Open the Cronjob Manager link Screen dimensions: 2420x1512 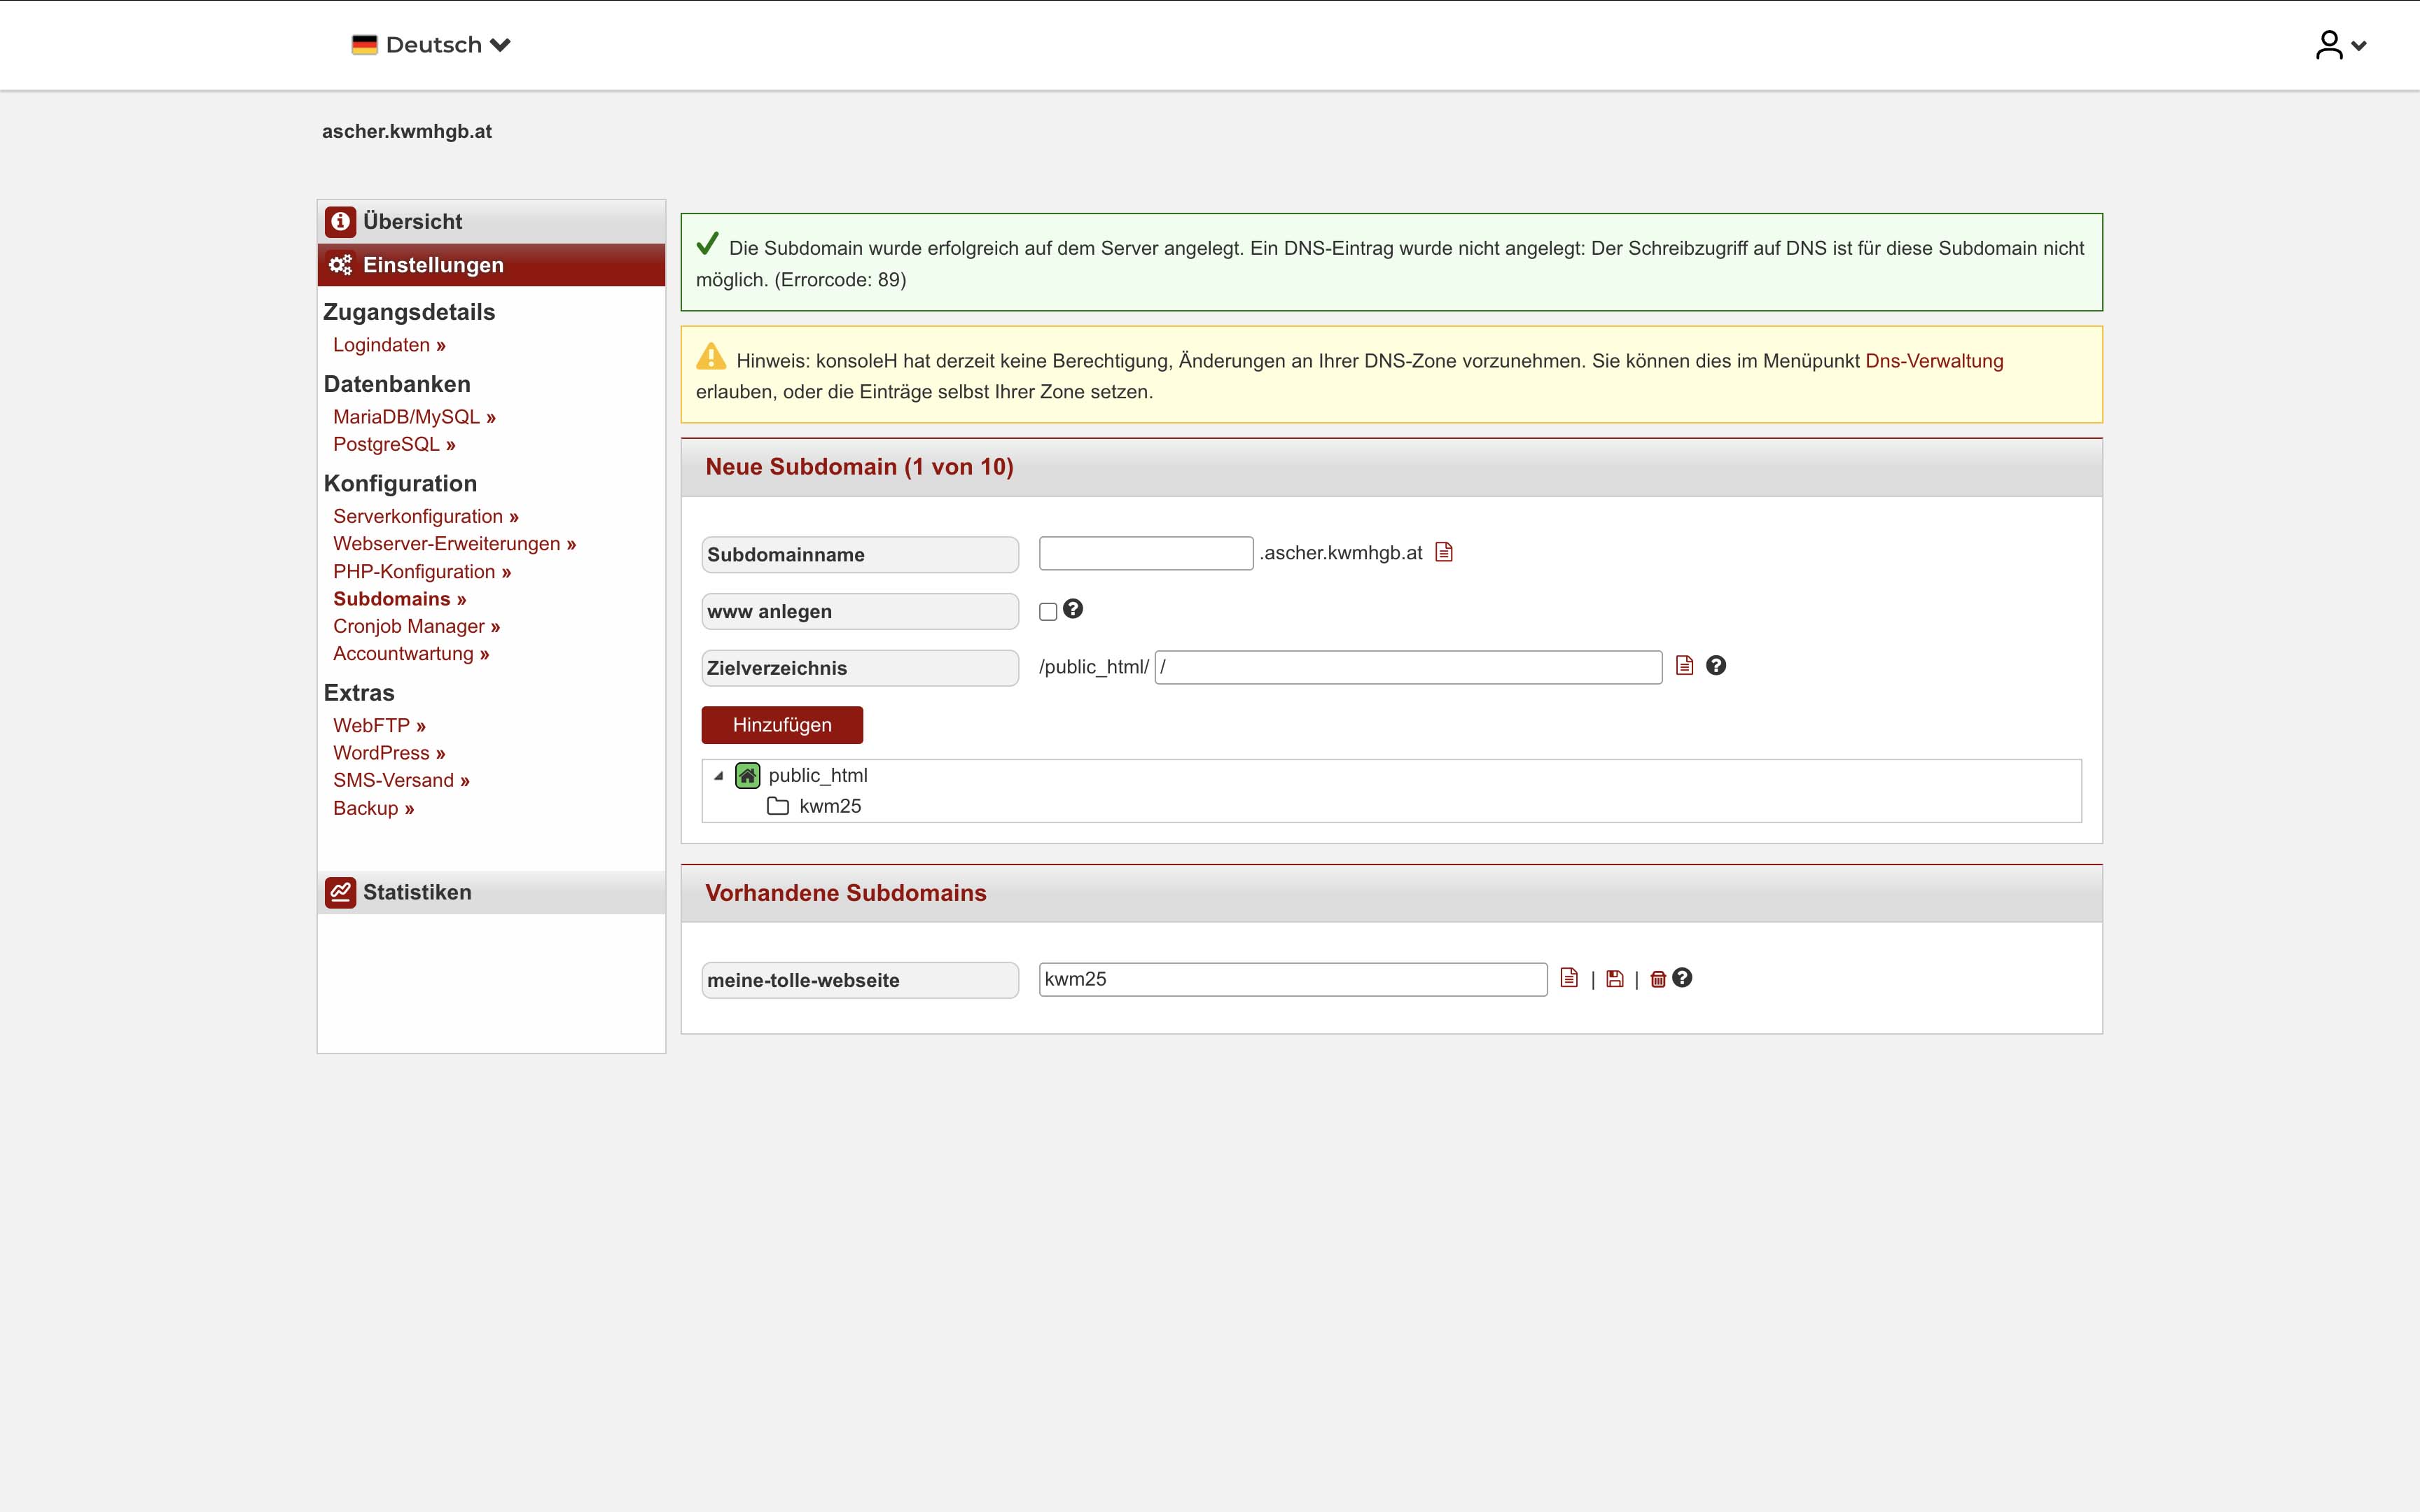pyautogui.click(x=416, y=626)
